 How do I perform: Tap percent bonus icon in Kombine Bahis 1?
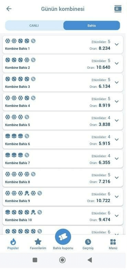(33, 41)
